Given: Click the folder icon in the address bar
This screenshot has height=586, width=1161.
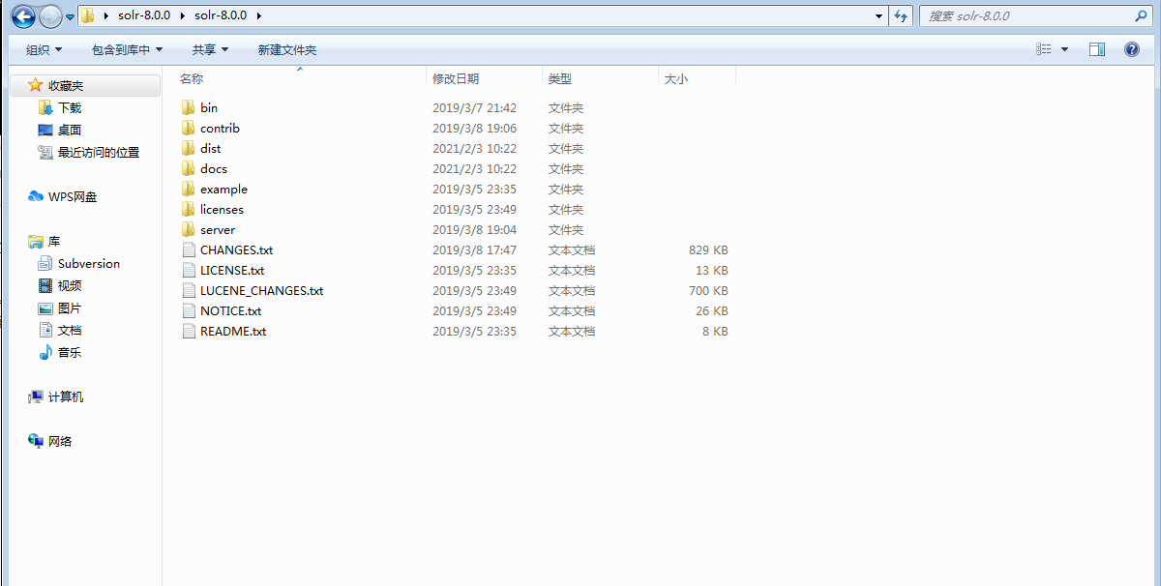Looking at the screenshot, I should pos(87,16).
